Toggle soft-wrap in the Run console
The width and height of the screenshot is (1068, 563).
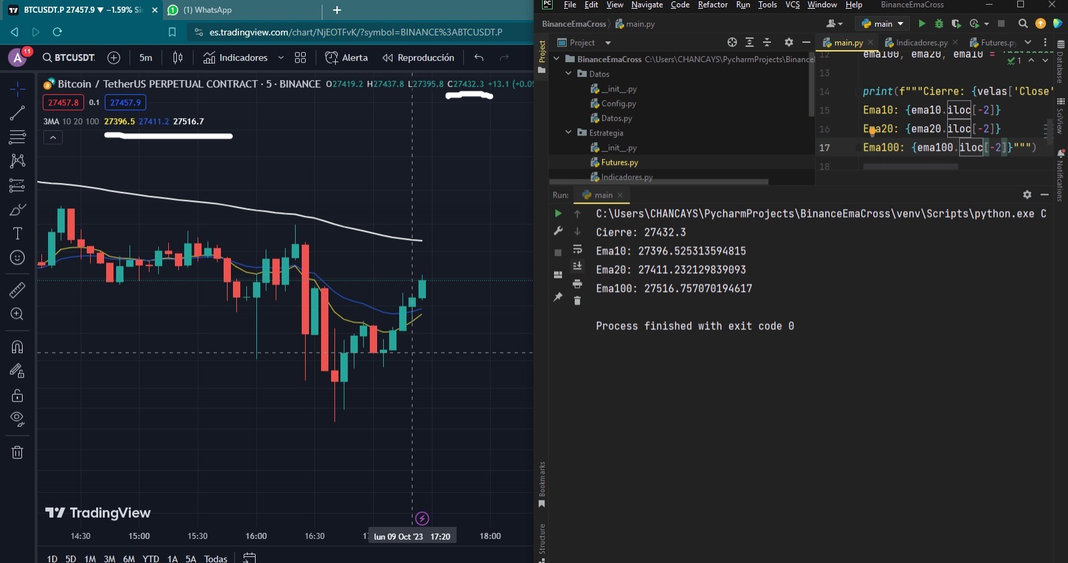tap(577, 249)
